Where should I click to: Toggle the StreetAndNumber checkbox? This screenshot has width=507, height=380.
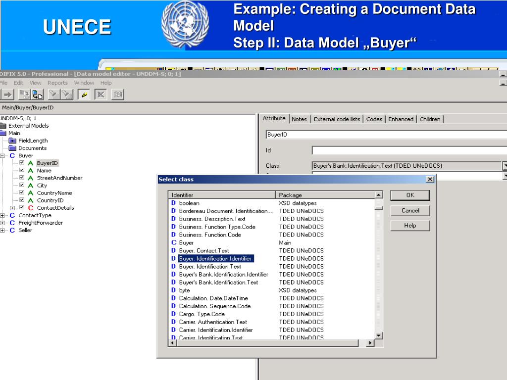(x=22, y=178)
